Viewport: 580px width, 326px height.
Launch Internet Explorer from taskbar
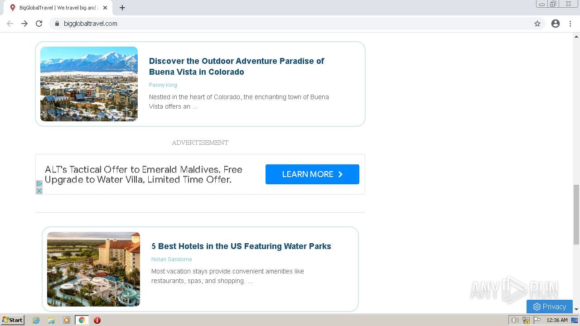[36, 320]
